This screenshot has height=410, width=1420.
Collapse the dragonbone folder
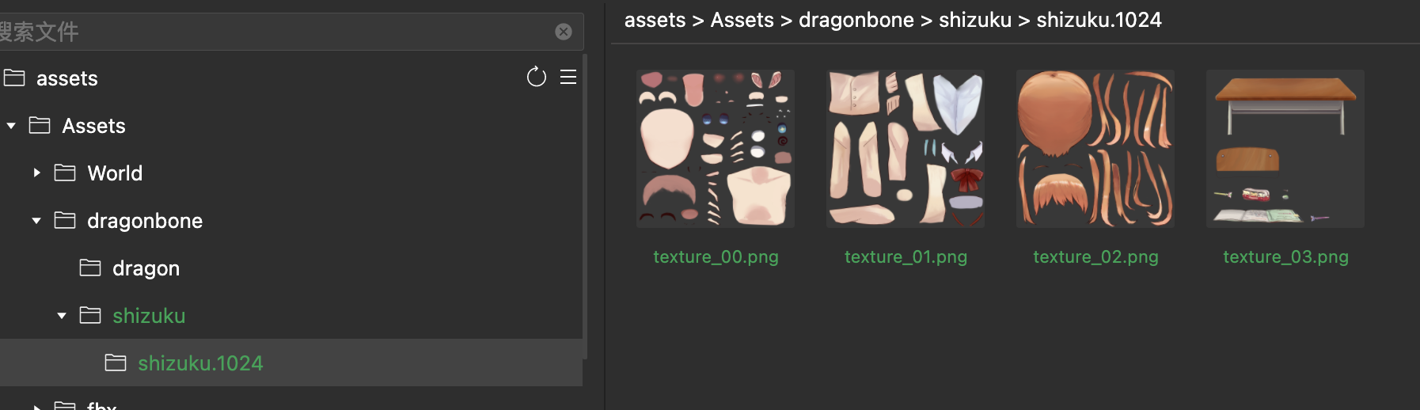coord(36,221)
